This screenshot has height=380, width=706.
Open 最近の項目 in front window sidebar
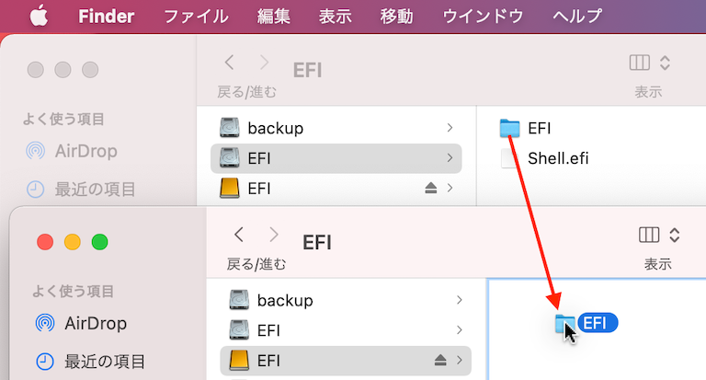click(90, 361)
